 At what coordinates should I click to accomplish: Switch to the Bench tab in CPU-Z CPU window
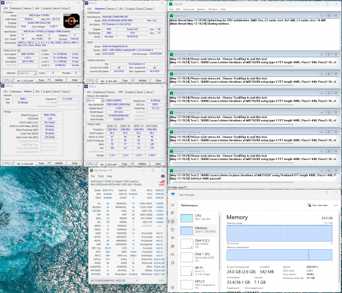pos(57,8)
